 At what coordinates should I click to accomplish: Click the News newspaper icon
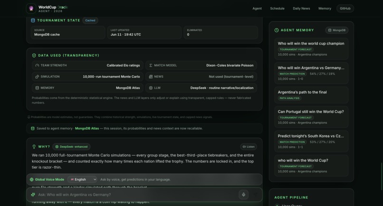[151, 77]
